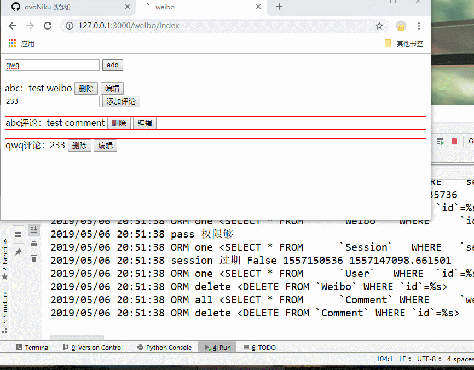Open the Favorites tool window

tap(5, 259)
